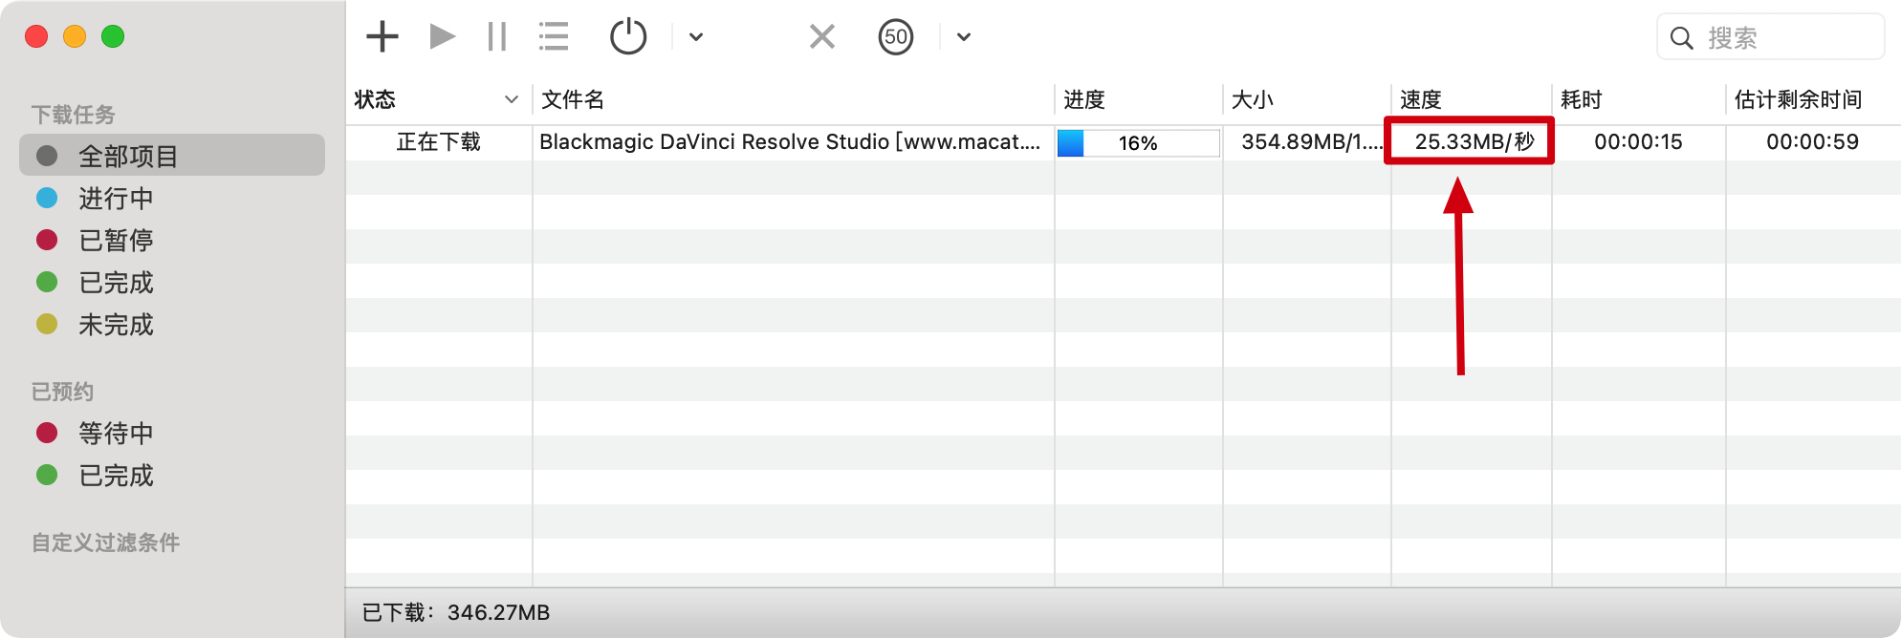Select 已完成 under 下载任务
Viewport: 1901px width, 638px height.
point(116,283)
